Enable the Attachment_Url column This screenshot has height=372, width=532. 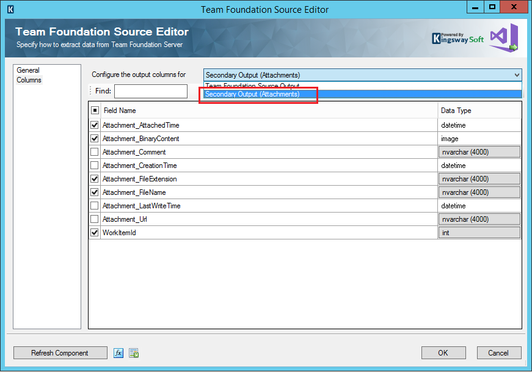click(95, 219)
